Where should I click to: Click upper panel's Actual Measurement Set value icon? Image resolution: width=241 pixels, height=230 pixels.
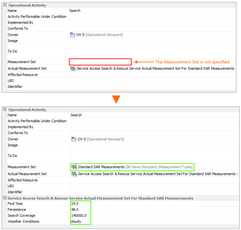73,68
